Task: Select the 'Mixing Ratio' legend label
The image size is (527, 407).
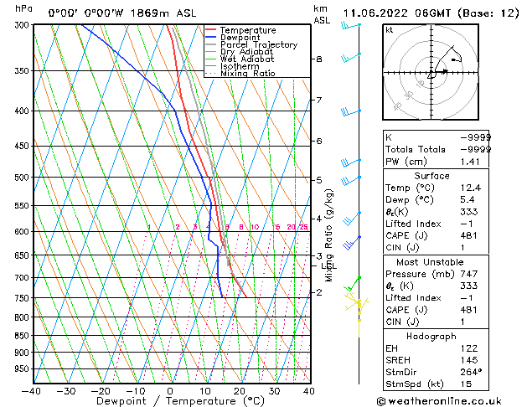Action: pos(248,74)
